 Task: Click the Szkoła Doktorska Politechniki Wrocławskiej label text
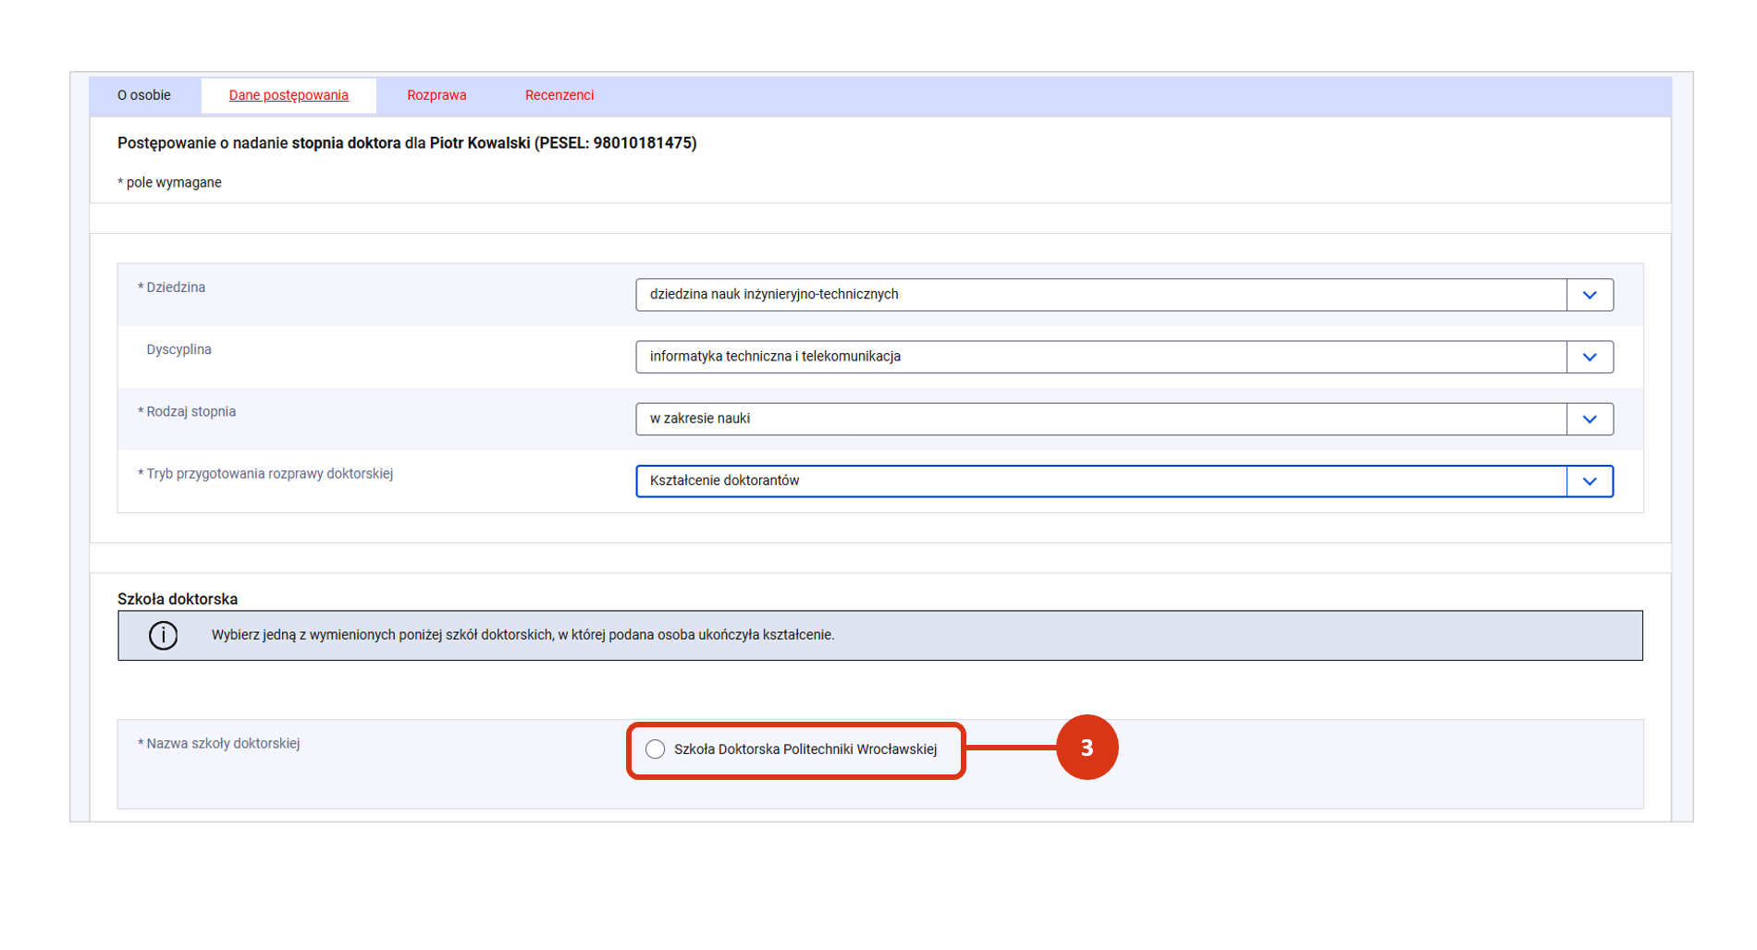[x=805, y=749]
